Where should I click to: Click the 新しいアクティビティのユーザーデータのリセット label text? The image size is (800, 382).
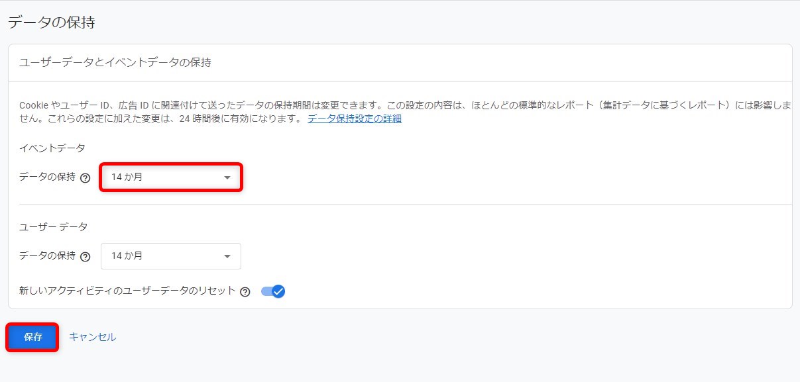click(x=127, y=291)
